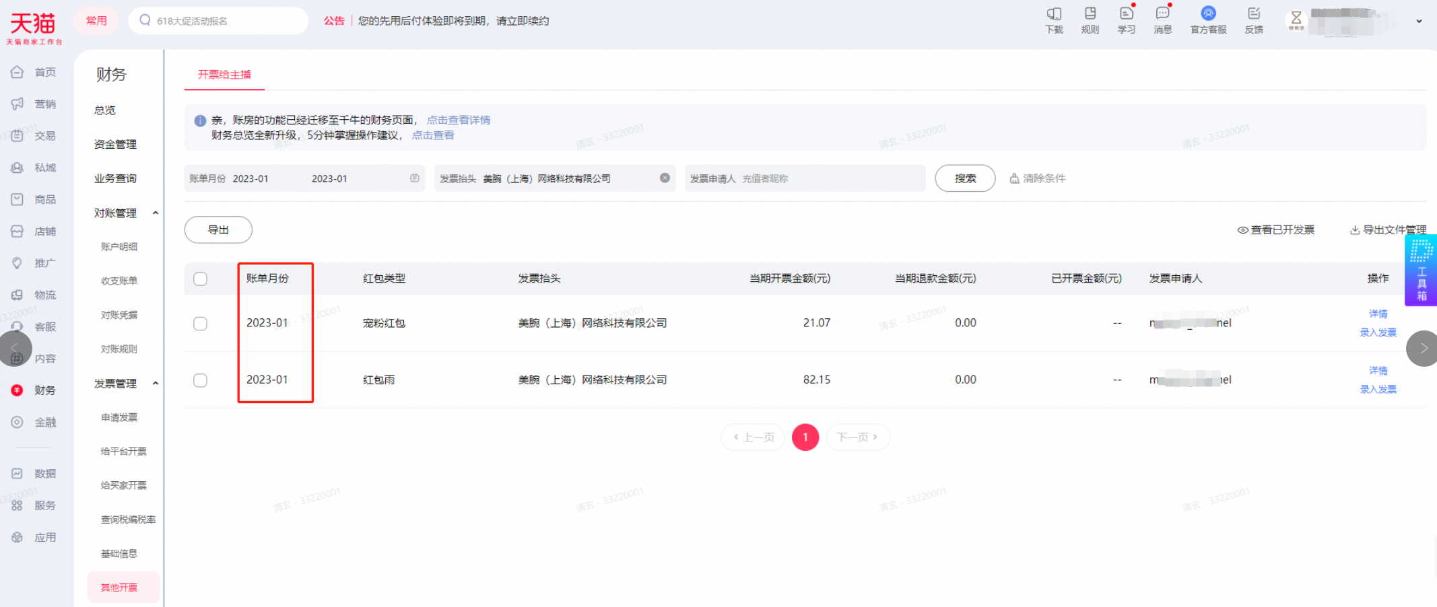Toggle the select-all checkbox in table header
This screenshot has height=607, width=1437.
[200, 279]
